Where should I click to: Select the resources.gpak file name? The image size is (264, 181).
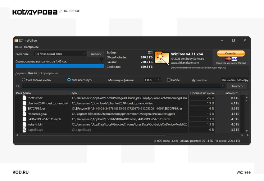coord(37,114)
